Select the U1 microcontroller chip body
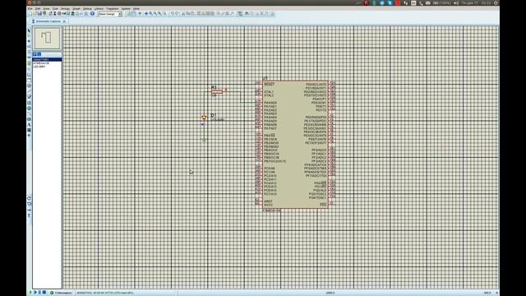The width and height of the screenshot is (526, 296). click(x=295, y=145)
